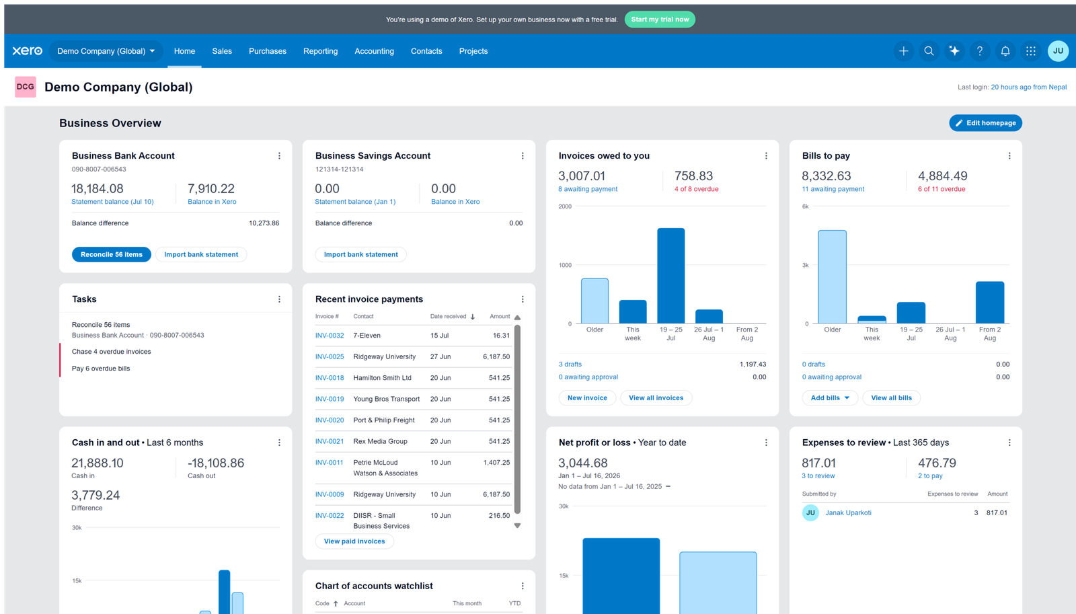Click Edit homepage button

(985, 123)
